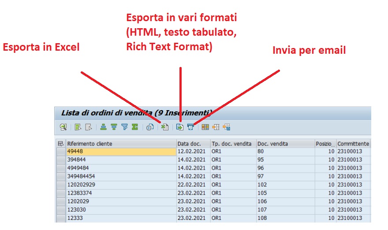Click the grey list-with-arrow toolbar icon

[x=89, y=127]
